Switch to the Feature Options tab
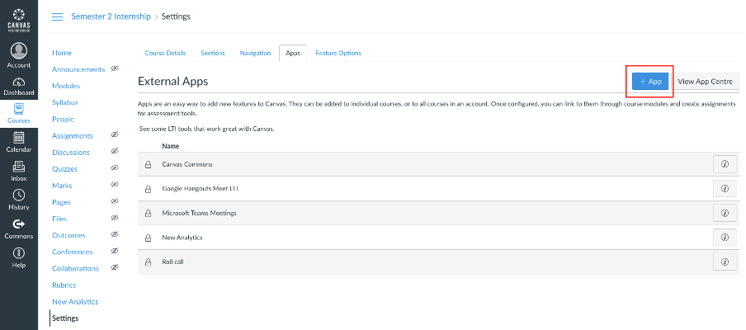 tap(338, 53)
